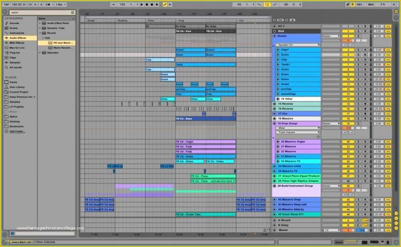Clear the browser search field
This screenshot has width=401, height=247.
pyautogui.click(x=72, y=12)
